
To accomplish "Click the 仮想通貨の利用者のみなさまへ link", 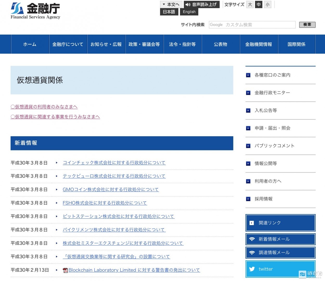I will click(44, 107).
